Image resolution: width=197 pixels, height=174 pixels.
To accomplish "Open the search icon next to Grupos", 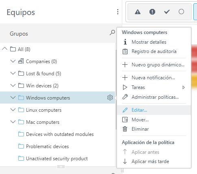I will [112, 33].
